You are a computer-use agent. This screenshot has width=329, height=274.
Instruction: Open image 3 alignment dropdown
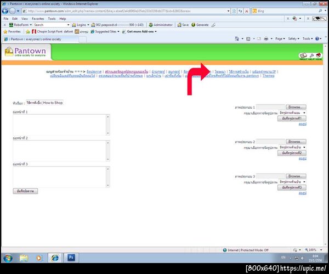click(292, 182)
